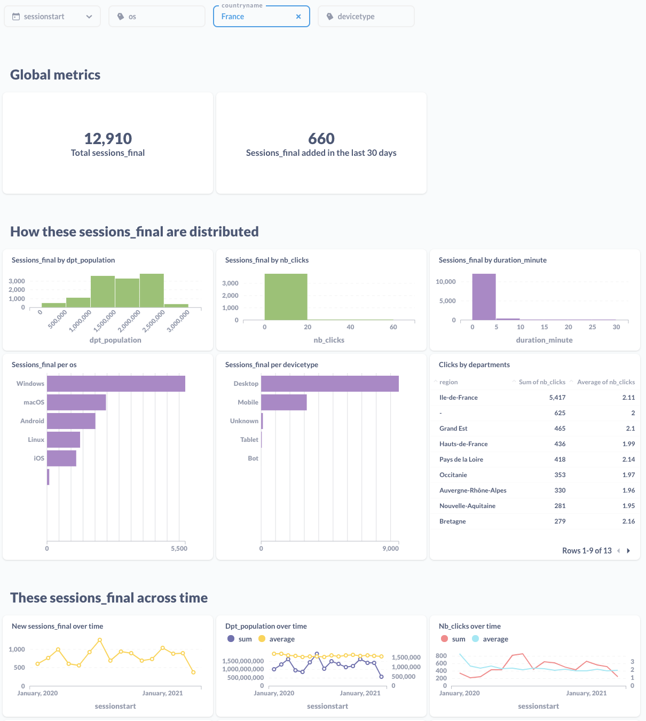Select the Windows bar in the os chart
The image size is (646, 721).
(x=116, y=384)
